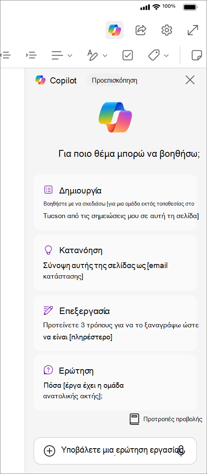Select the paragraph alignment icon
Image resolution: width=207 pixels, height=474 pixels.
pos(58,55)
